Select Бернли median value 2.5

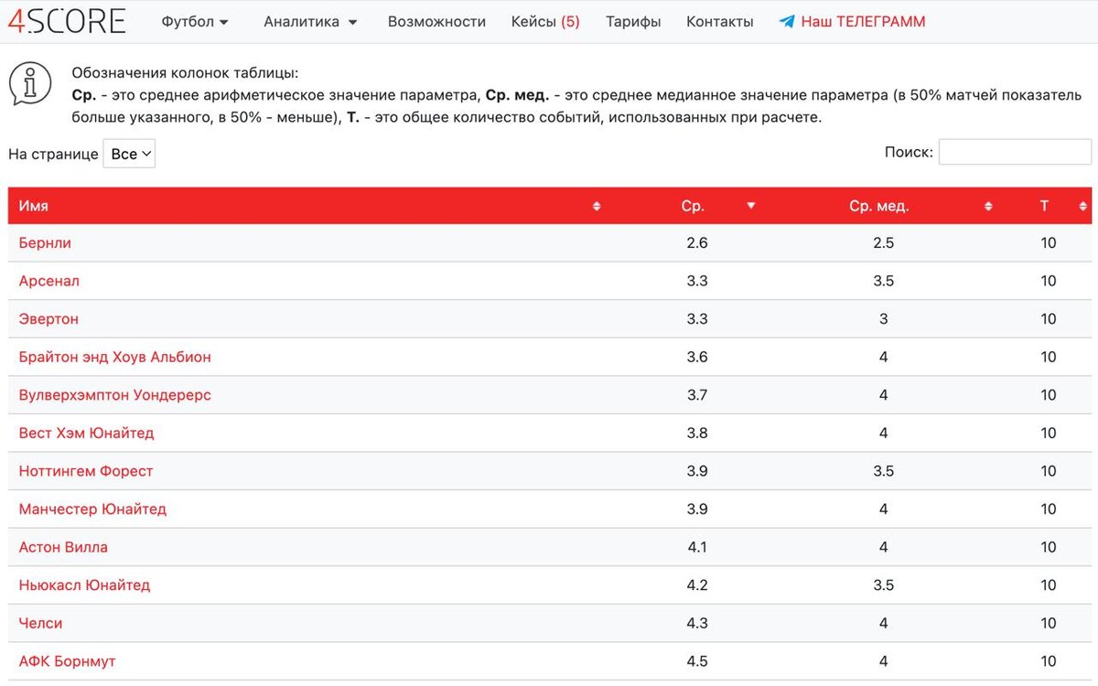[883, 243]
